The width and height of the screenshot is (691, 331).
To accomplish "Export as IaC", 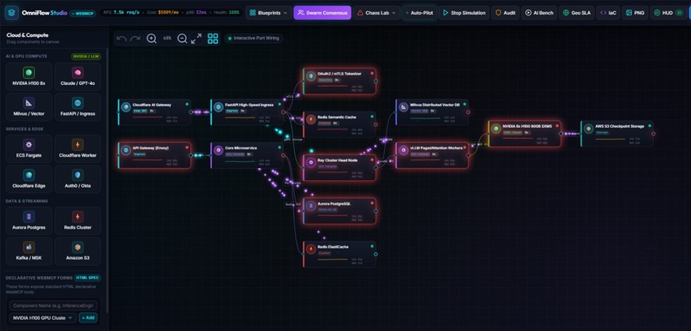I will pos(608,13).
